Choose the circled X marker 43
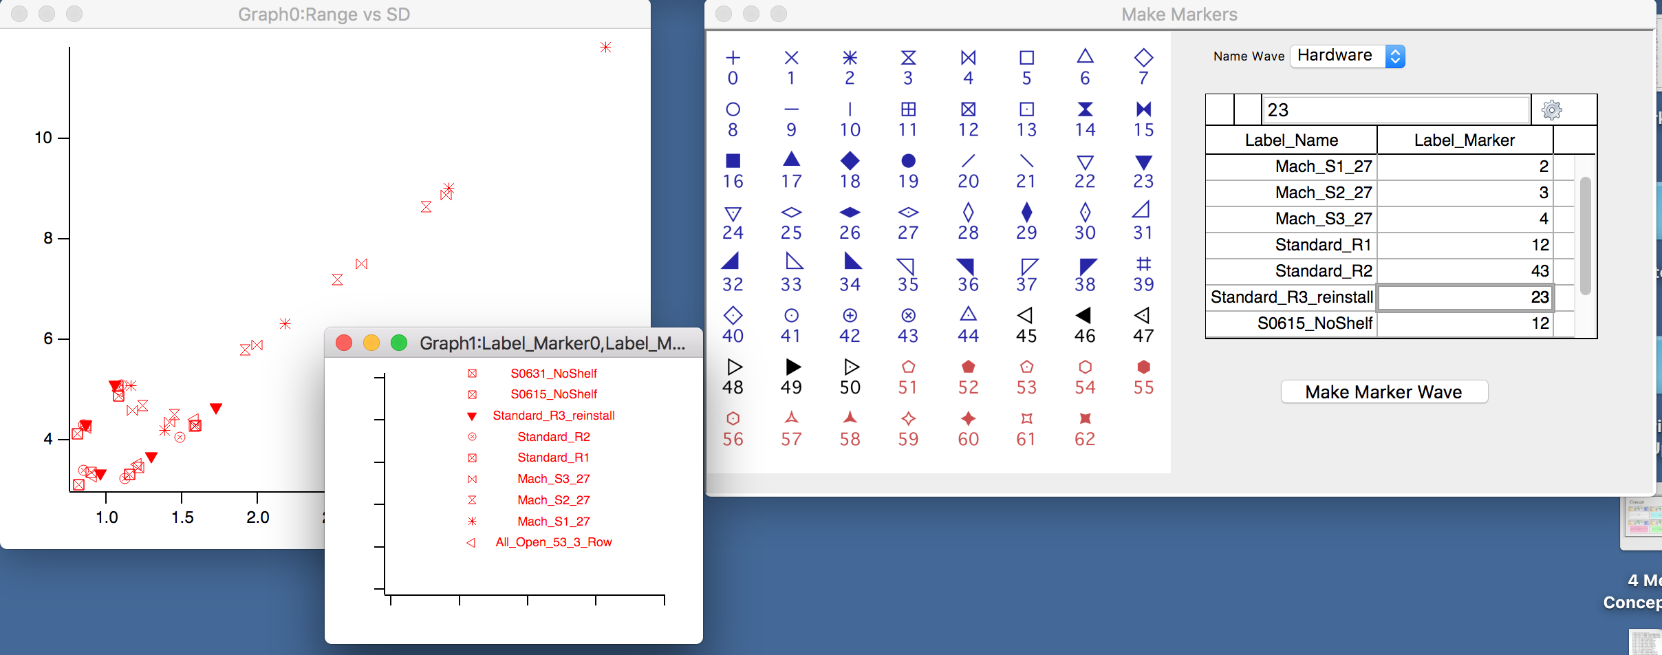 coord(908,315)
